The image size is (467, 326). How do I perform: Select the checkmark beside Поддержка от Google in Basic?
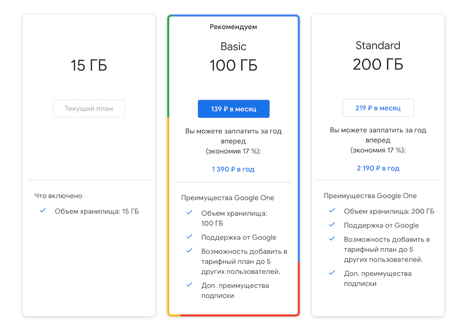[x=188, y=237]
